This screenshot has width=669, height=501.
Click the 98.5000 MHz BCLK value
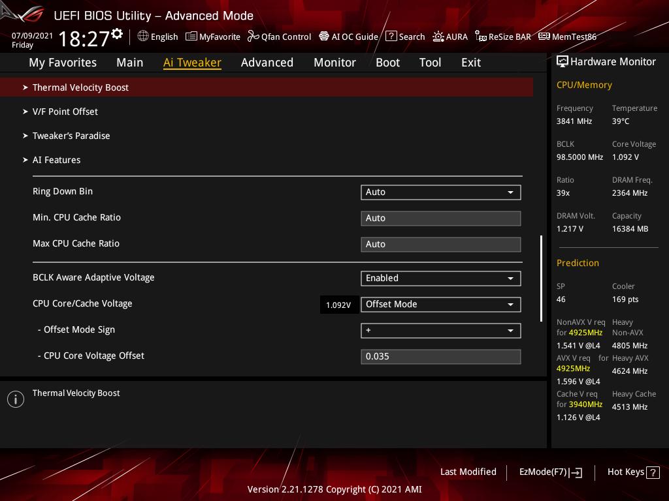coord(580,157)
